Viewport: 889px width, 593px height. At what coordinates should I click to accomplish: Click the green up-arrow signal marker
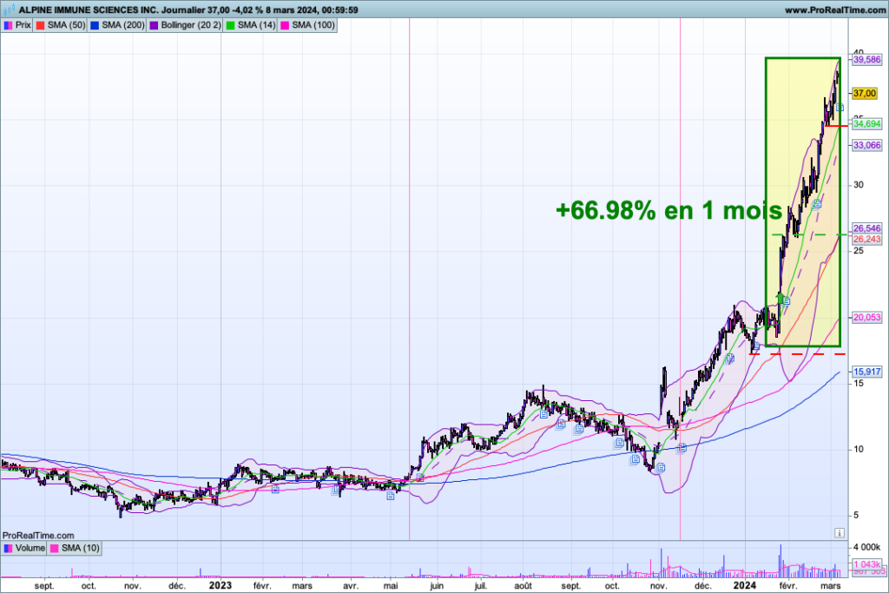(780, 297)
